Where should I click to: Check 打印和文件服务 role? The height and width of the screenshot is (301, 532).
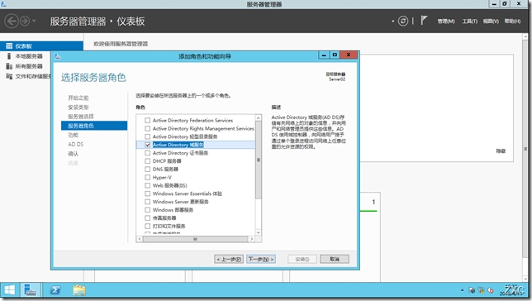pos(147,227)
